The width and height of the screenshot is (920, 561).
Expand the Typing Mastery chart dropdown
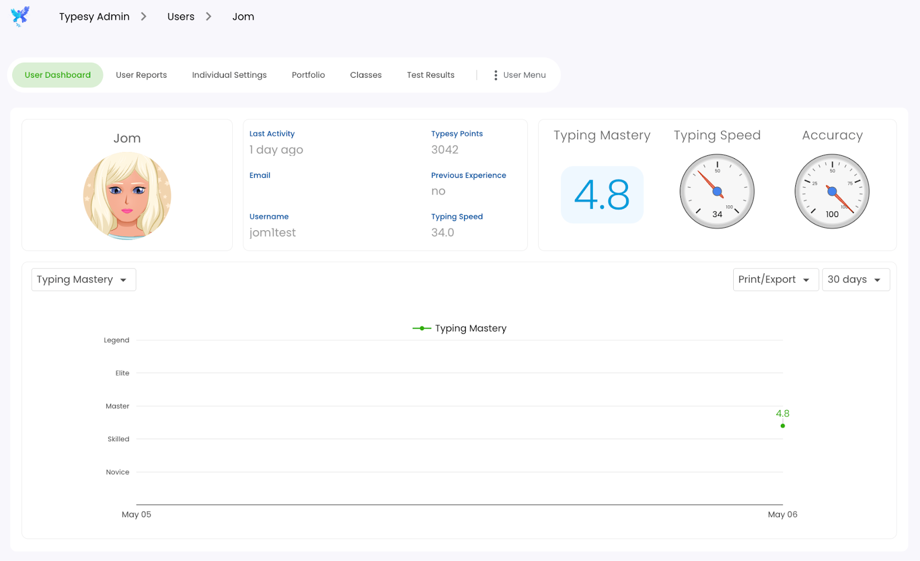point(84,280)
